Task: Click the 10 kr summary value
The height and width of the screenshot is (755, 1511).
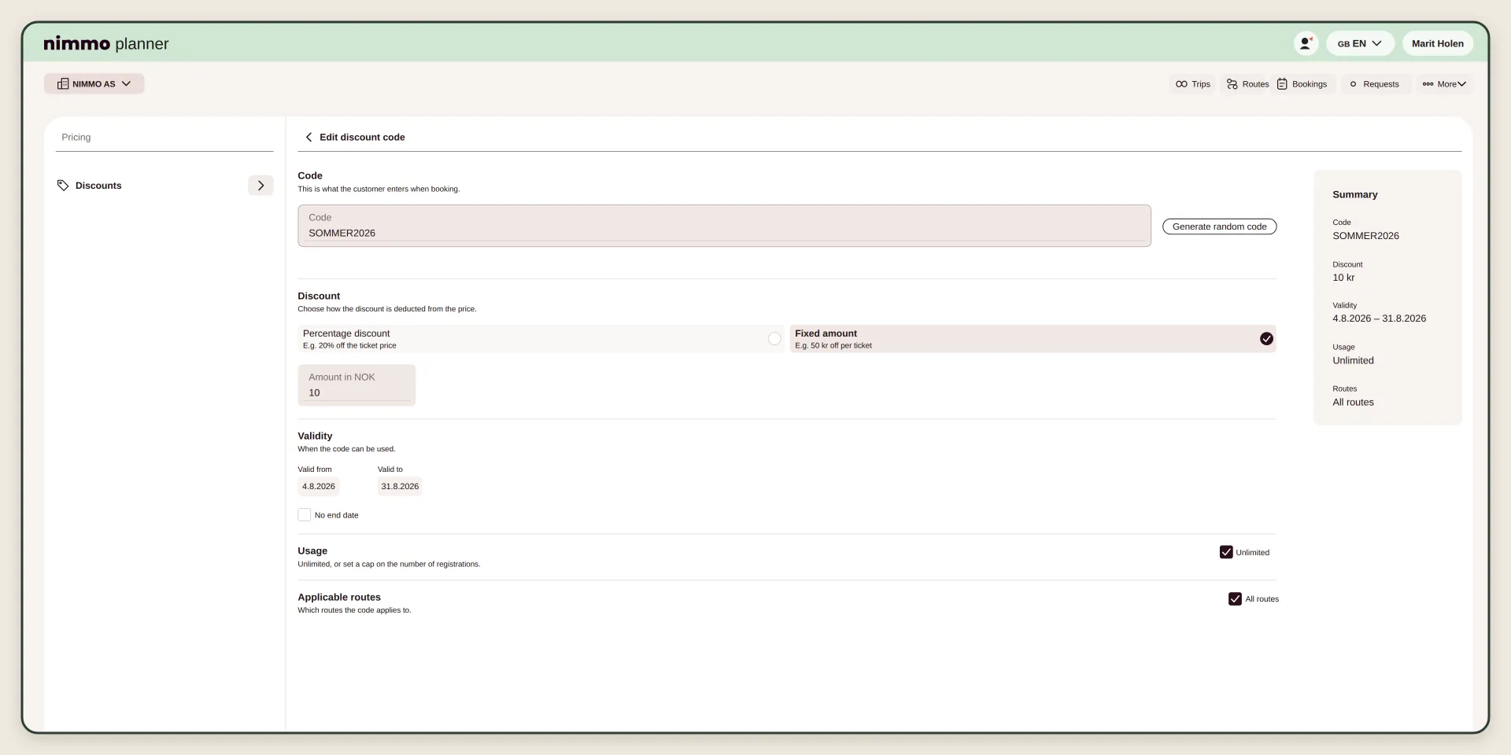Action: [1343, 278]
